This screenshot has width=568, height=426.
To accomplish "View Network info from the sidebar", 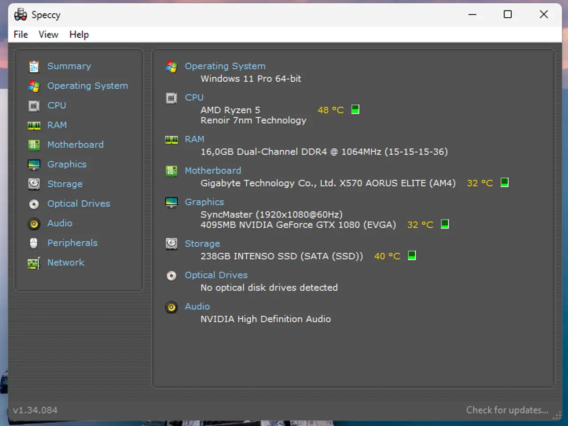I will point(66,262).
